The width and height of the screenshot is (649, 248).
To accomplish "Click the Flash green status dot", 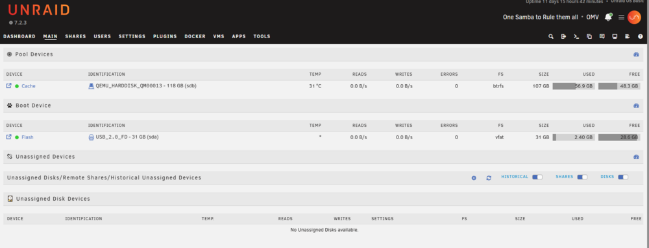I will [17, 137].
